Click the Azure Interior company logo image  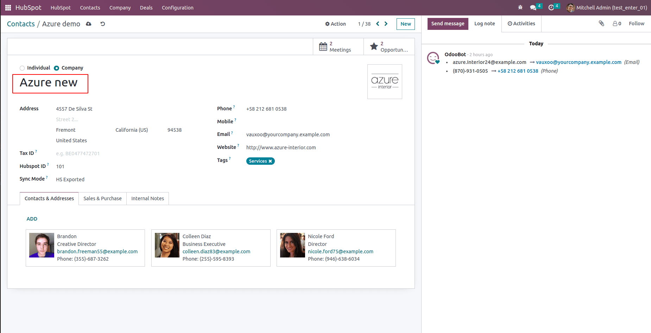pos(385,81)
